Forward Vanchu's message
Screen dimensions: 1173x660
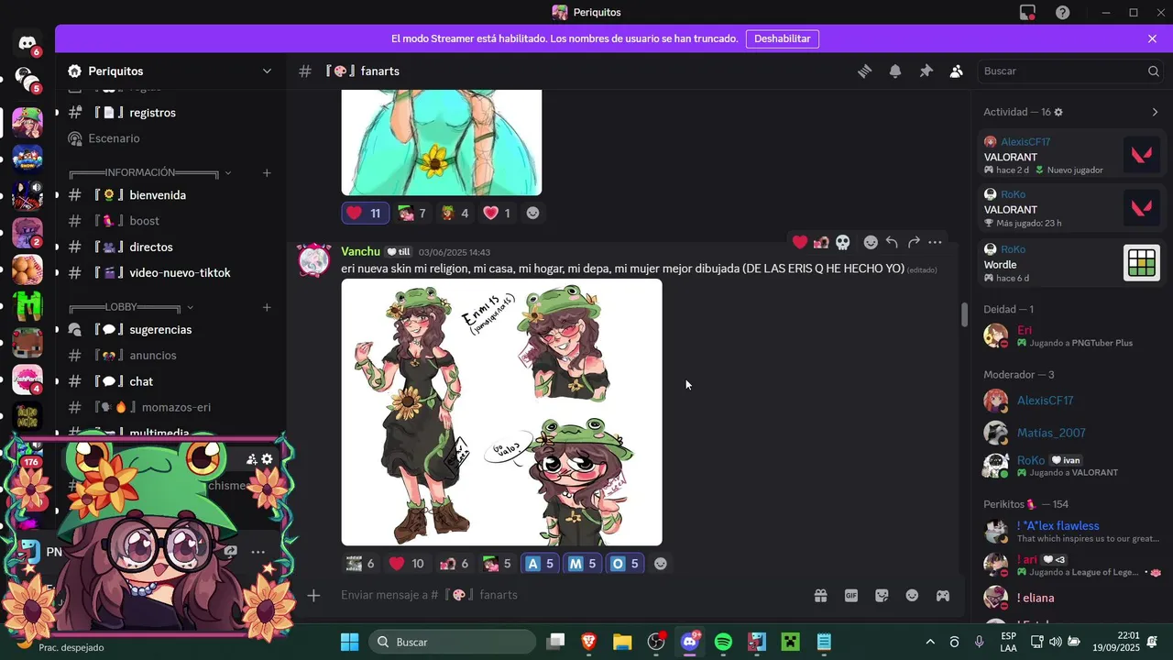[914, 242]
